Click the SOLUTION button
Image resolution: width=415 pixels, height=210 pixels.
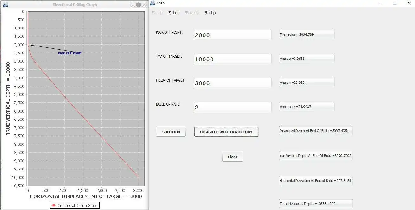pyautogui.click(x=171, y=132)
